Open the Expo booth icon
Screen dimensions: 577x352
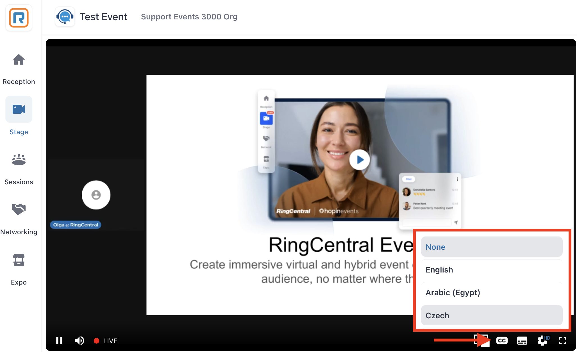point(19,260)
